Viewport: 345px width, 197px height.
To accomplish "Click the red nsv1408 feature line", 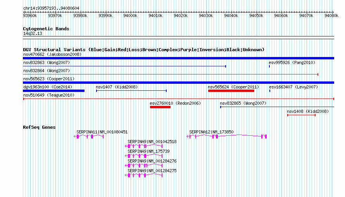I will coord(302,115).
